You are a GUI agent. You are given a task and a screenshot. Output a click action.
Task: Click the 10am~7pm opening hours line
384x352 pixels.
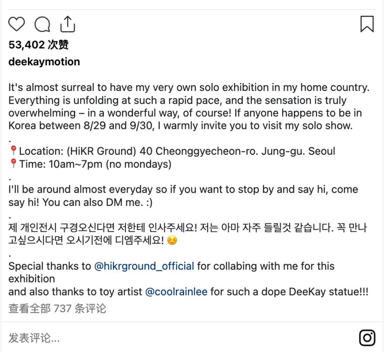point(95,164)
